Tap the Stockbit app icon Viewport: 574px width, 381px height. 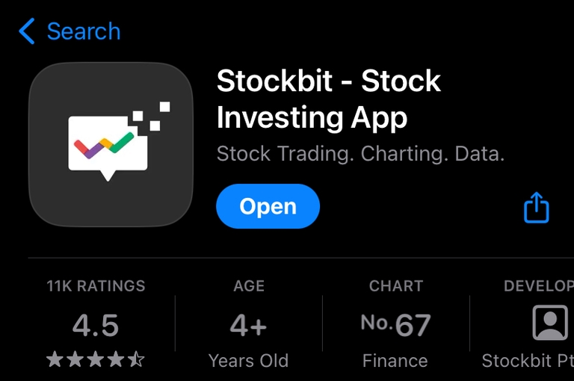coord(111,145)
